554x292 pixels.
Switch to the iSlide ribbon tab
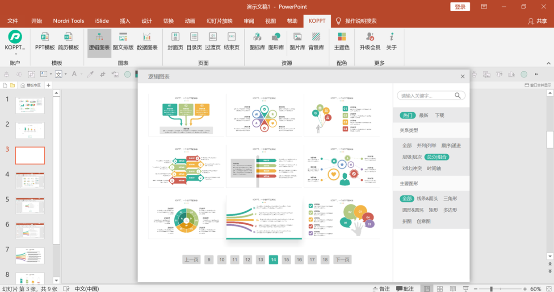(x=102, y=21)
